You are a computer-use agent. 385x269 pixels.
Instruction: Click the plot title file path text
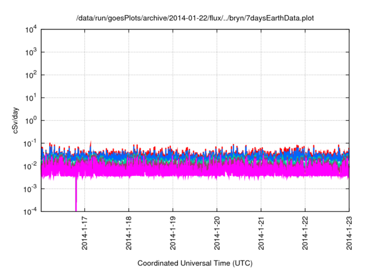point(195,18)
